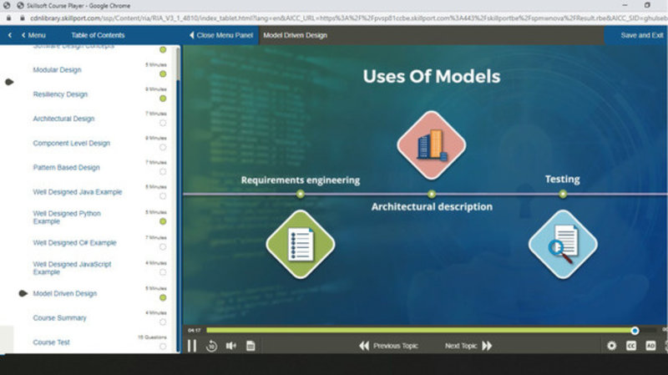Click the site lock icon in address bar
668x375 pixels.
pos(23,18)
